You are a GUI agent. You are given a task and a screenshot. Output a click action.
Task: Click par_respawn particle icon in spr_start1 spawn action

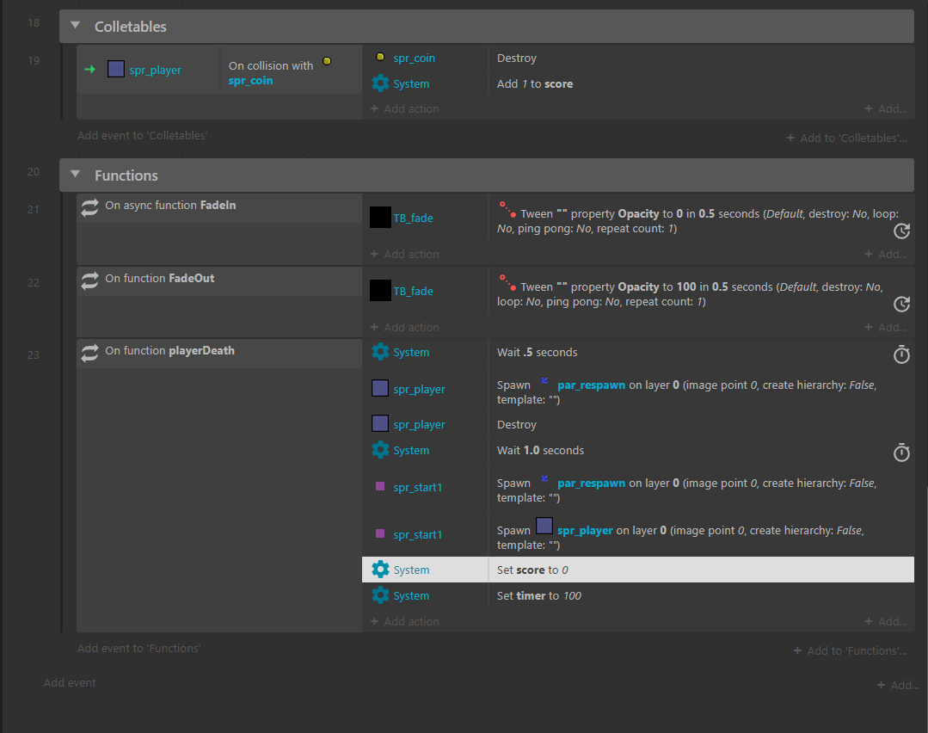click(544, 479)
